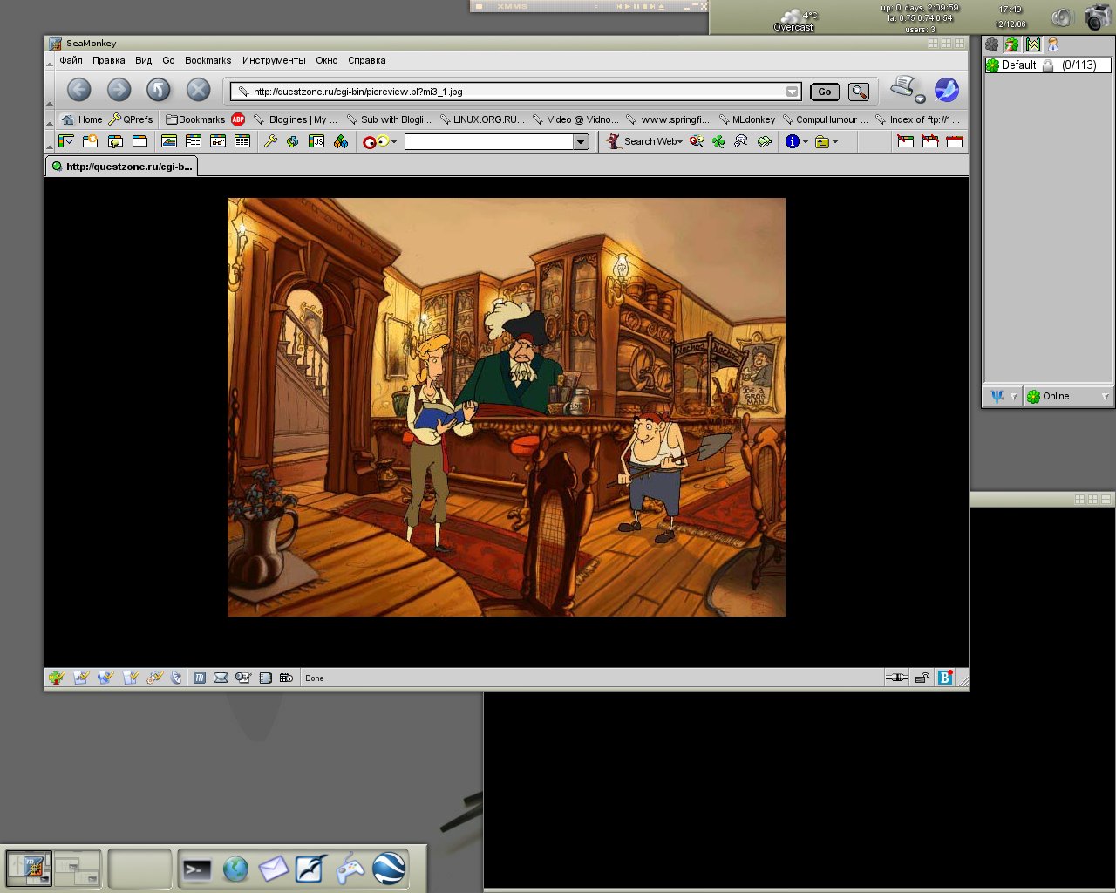Click the Back navigation arrow
The height and width of the screenshot is (893, 1116).
point(79,89)
